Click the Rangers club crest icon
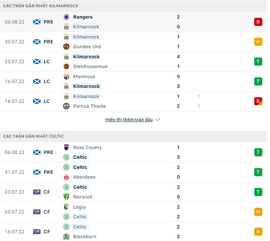This screenshot has height=241, width=270. click(67, 17)
